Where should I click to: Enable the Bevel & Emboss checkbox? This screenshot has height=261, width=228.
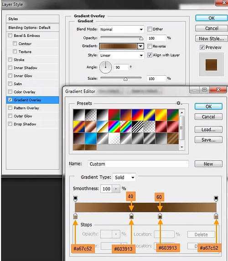[10, 35]
